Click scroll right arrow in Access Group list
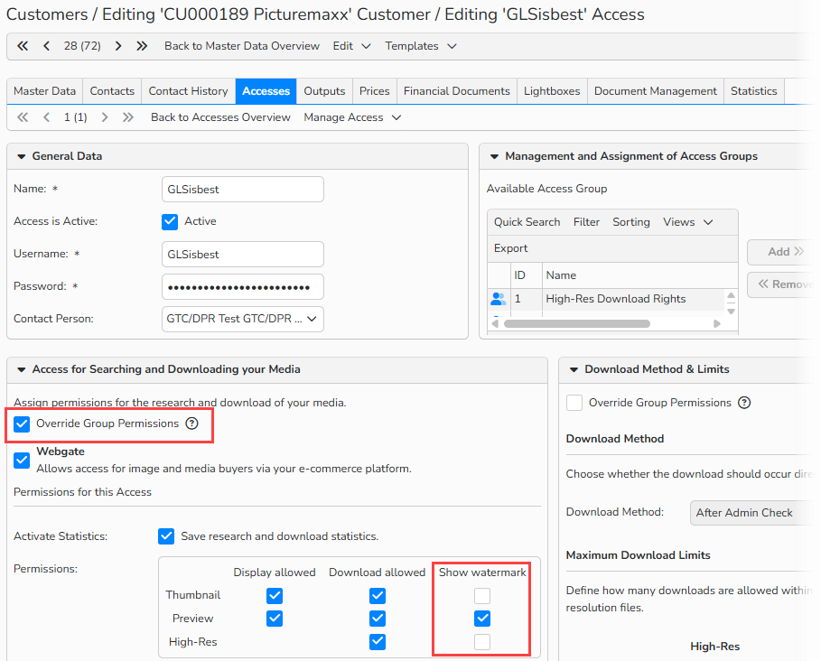This screenshot has width=821, height=661. (x=717, y=323)
